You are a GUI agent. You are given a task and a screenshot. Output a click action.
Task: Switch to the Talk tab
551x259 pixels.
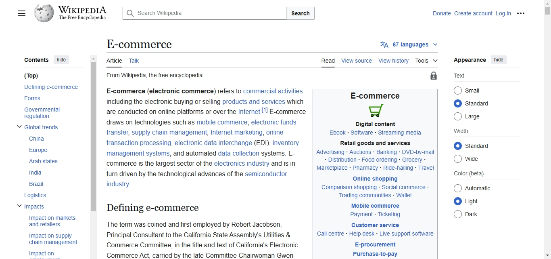134,61
